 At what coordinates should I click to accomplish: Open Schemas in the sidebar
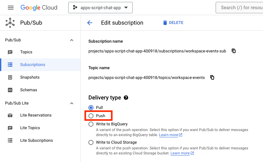tap(28, 90)
